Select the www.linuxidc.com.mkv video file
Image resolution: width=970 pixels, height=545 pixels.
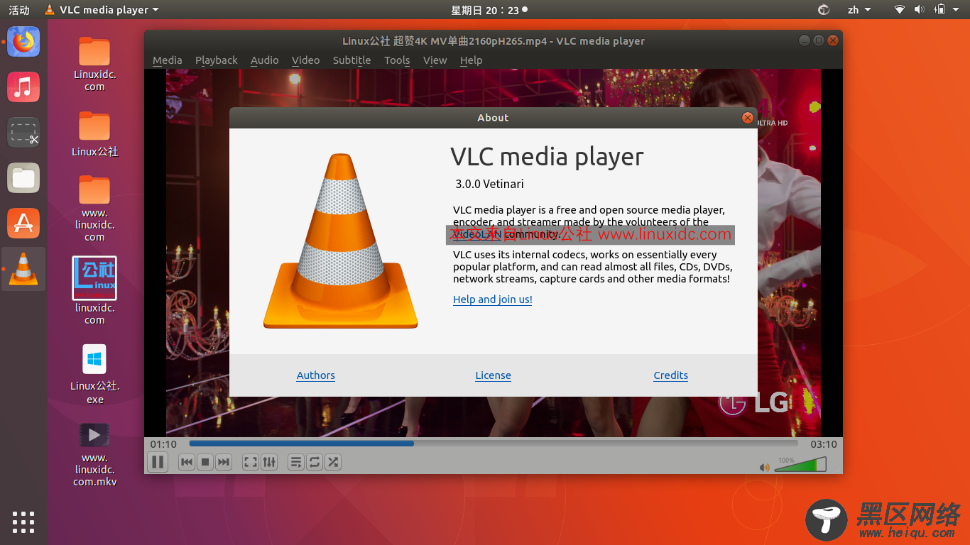pos(94,454)
